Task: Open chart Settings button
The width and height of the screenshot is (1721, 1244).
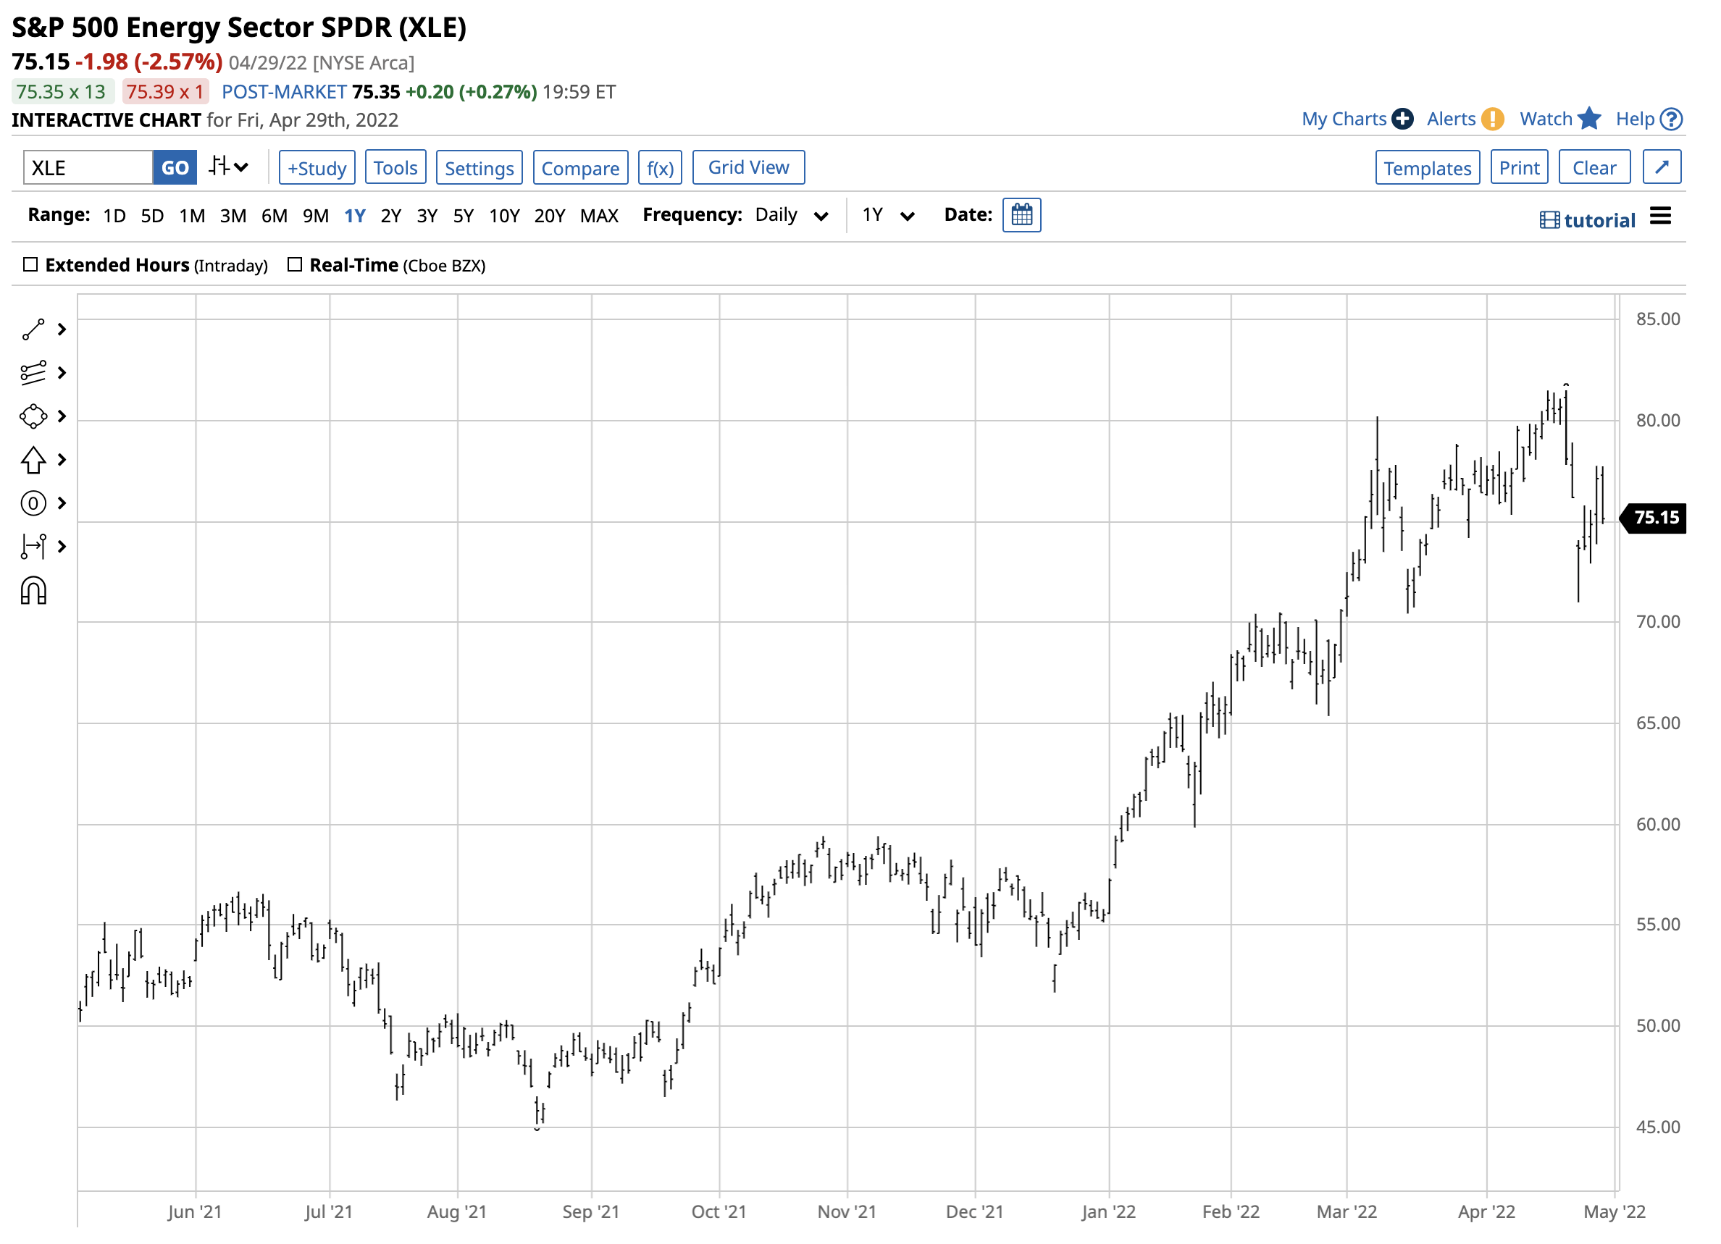Action: pyautogui.click(x=480, y=168)
